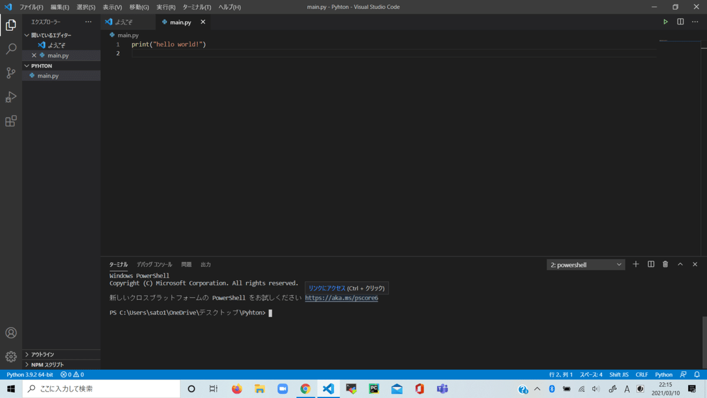Open the Run (実行) menu
The image size is (707, 398).
(166, 7)
